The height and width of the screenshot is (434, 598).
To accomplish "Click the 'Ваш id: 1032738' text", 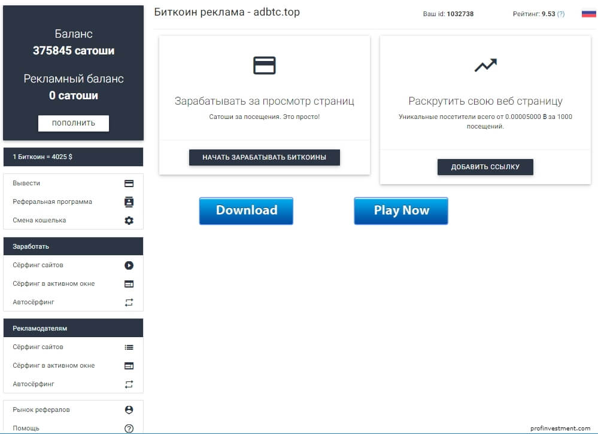I will tap(448, 14).
